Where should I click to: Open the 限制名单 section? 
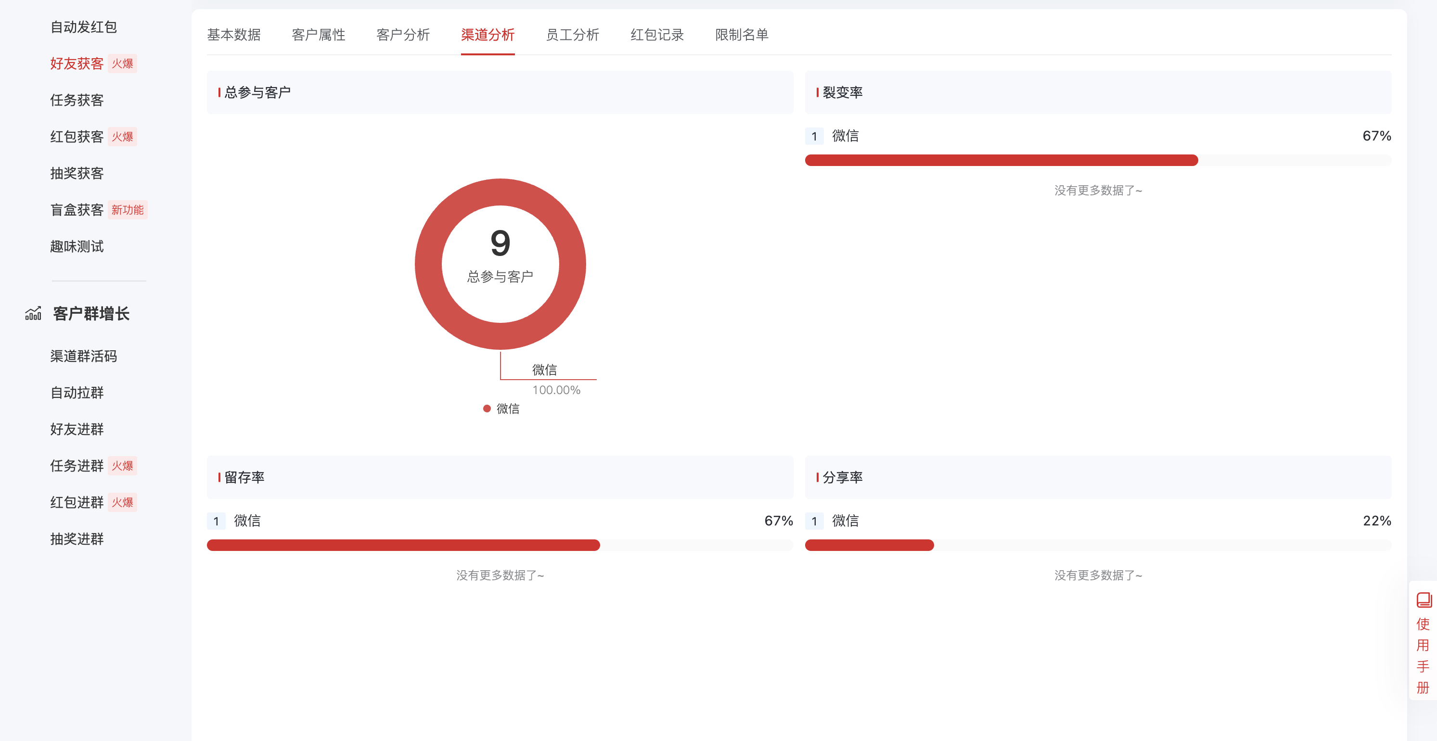(742, 35)
